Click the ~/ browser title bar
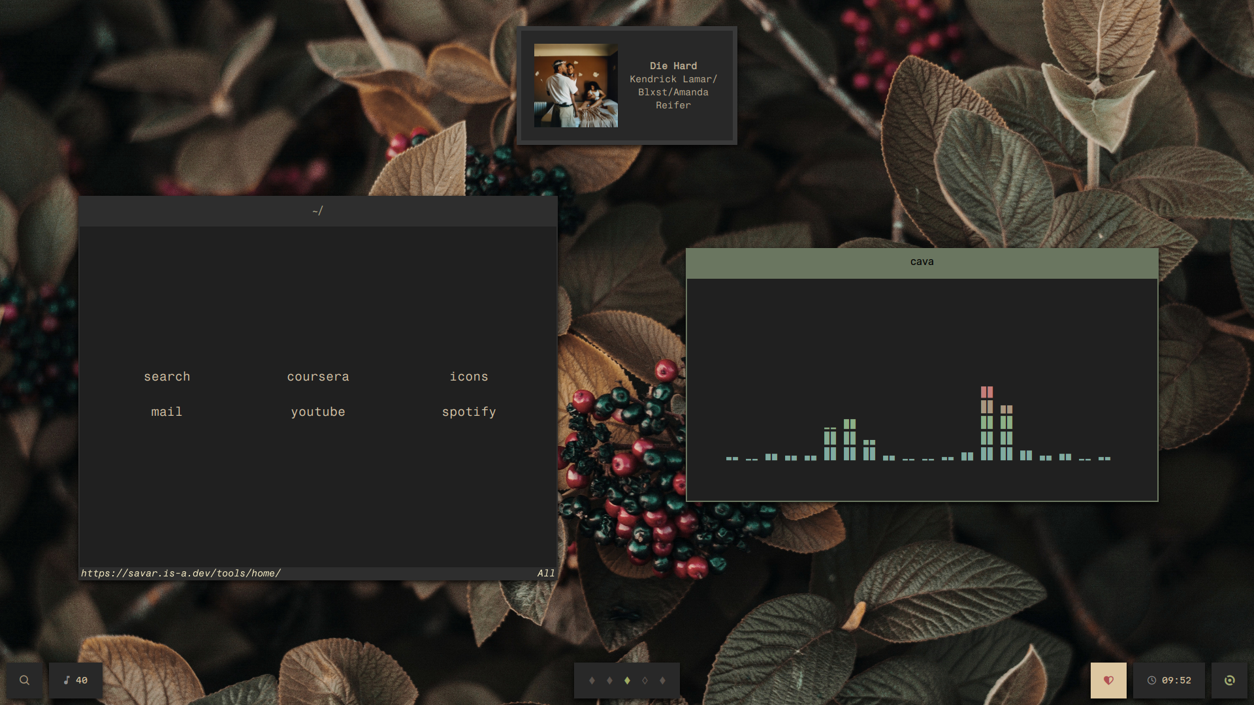1254x705 pixels. (x=317, y=211)
